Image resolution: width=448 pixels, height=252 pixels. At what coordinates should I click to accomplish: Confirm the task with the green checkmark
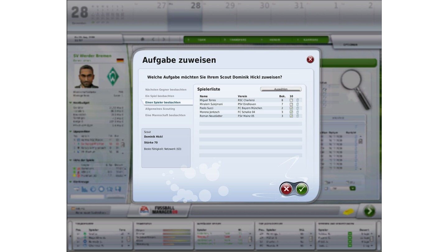point(301,189)
